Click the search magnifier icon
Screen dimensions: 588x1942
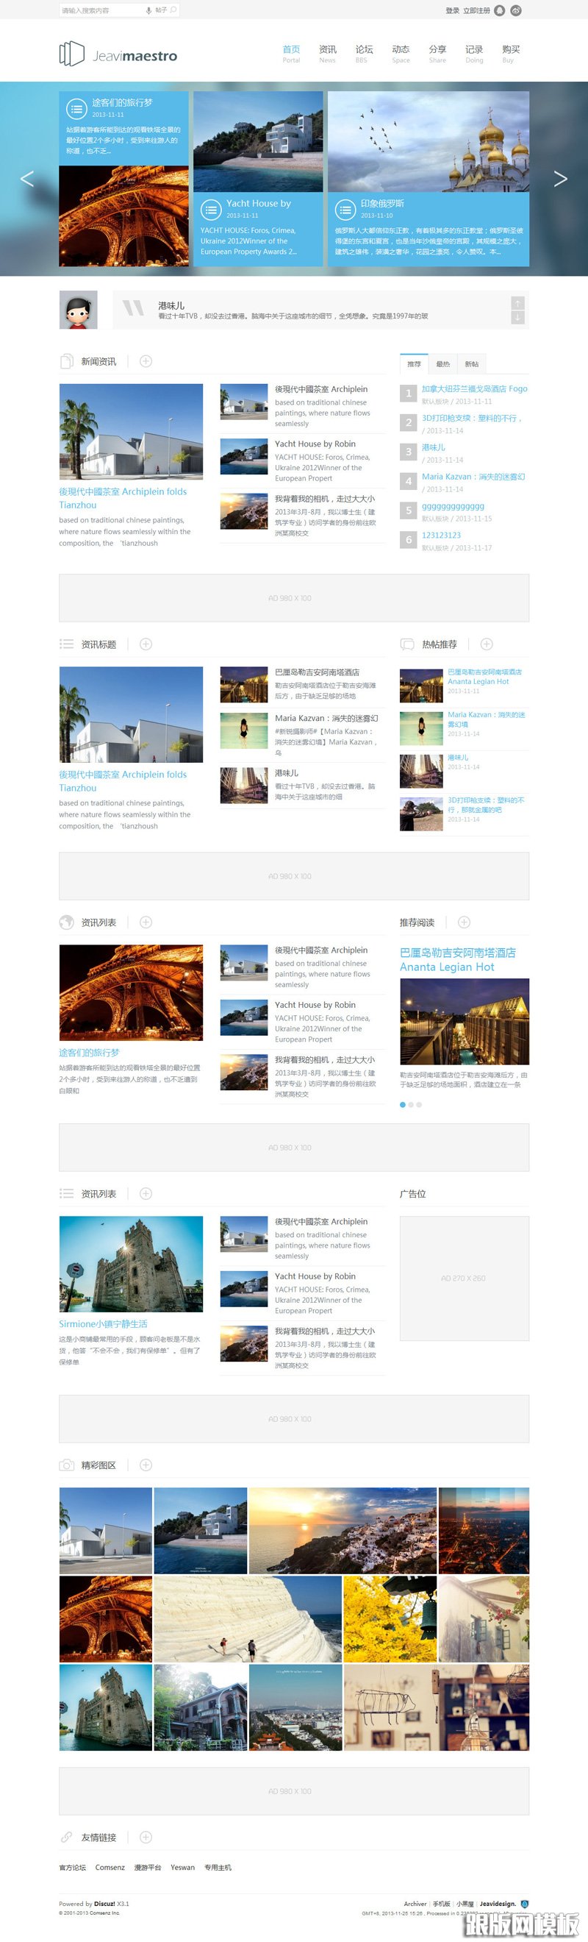click(173, 10)
